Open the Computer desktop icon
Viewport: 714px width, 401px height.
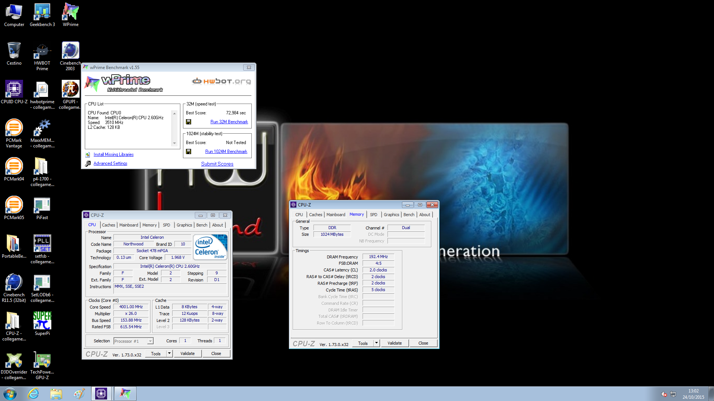point(14,15)
